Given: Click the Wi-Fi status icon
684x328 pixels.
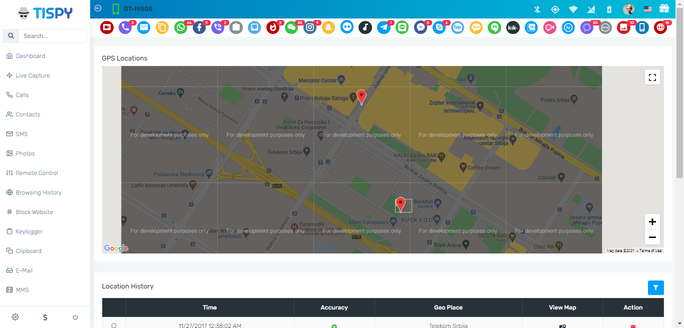Looking at the screenshot, I should (573, 9).
